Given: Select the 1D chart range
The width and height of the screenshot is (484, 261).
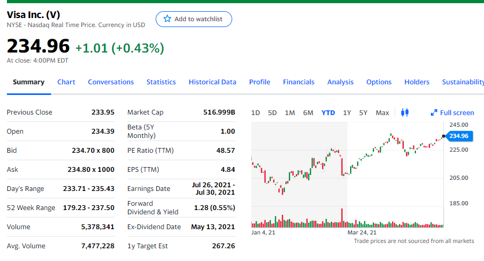Looking at the screenshot, I should (x=255, y=112).
